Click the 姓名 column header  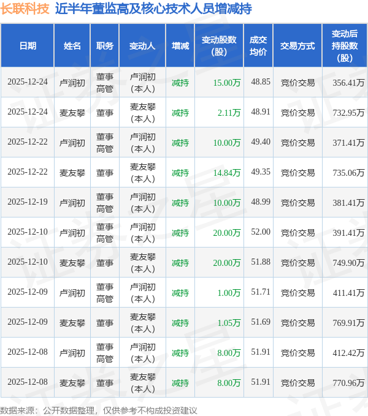point(72,45)
